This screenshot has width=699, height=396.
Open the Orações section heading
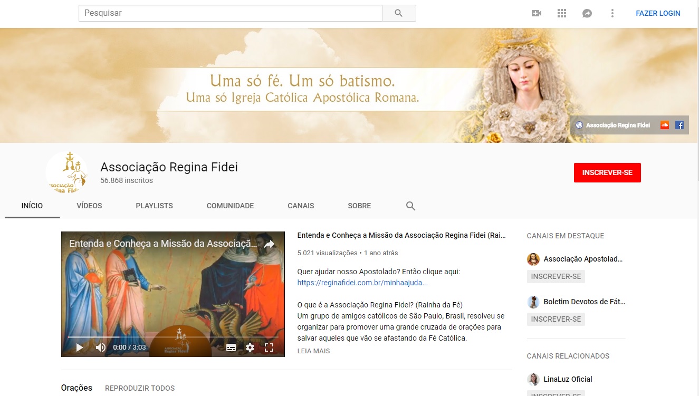(x=76, y=388)
